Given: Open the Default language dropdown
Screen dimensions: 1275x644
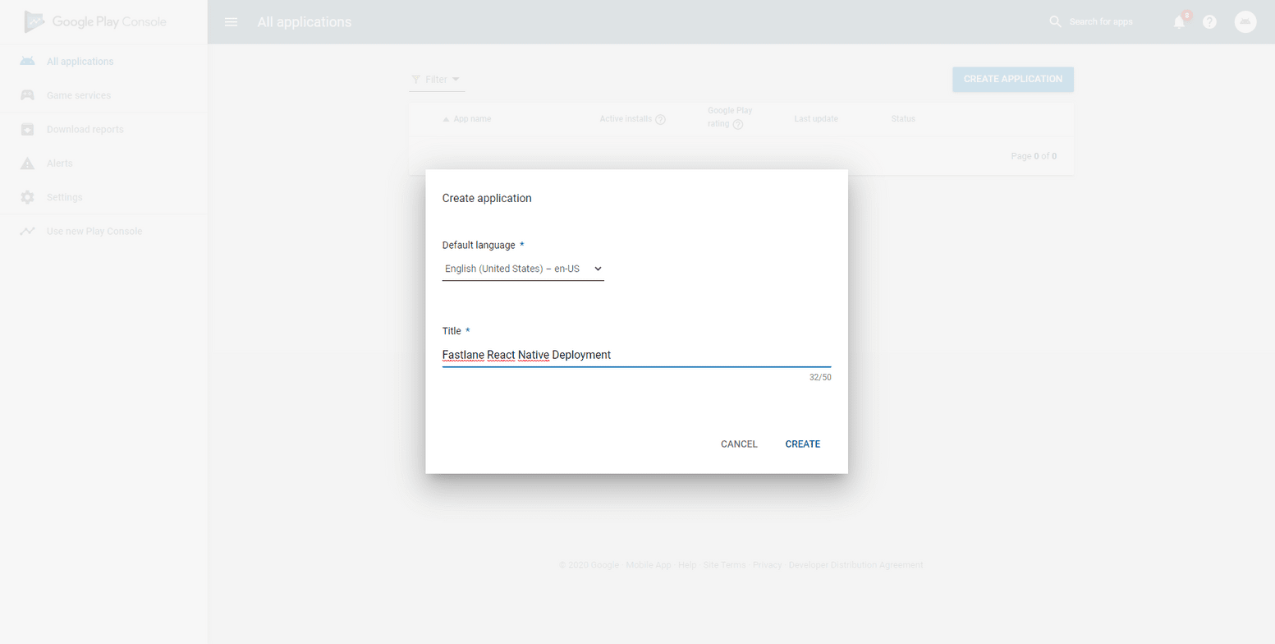Looking at the screenshot, I should (x=522, y=269).
